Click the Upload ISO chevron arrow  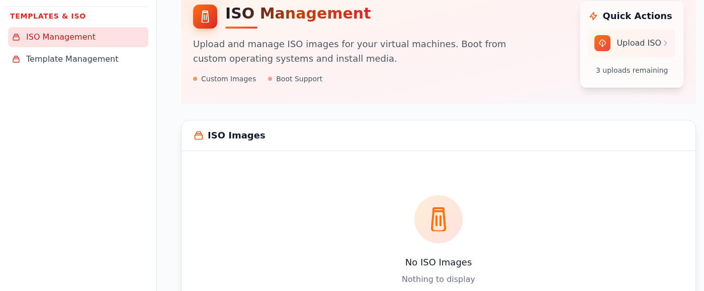pos(665,43)
